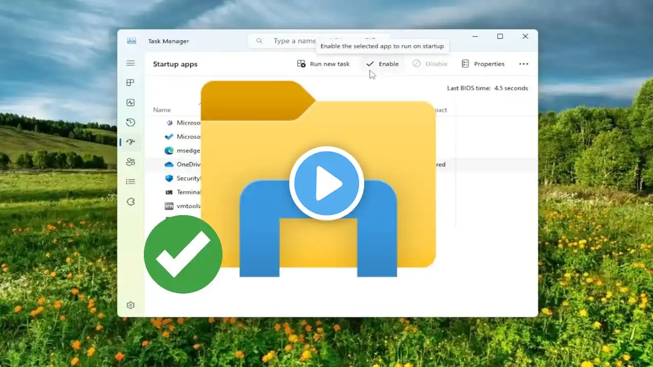The height and width of the screenshot is (367, 653).
Task: Click the Task Manager title bar icon
Action: point(132,41)
